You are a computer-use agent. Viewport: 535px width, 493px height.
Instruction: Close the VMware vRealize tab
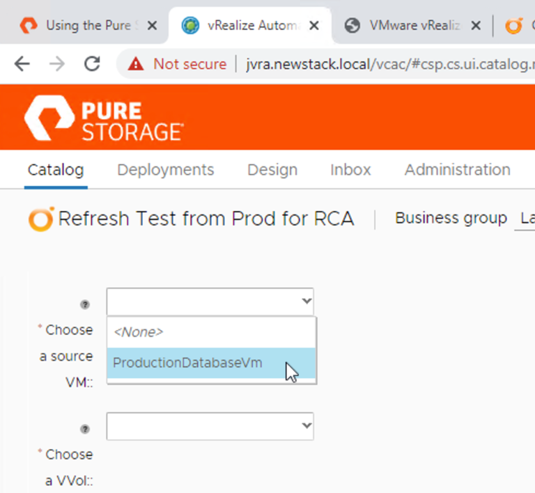click(476, 26)
